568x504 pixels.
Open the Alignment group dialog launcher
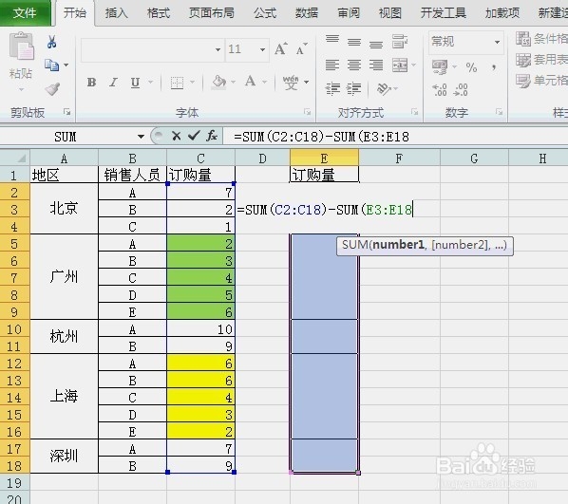[x=414, y=112]
